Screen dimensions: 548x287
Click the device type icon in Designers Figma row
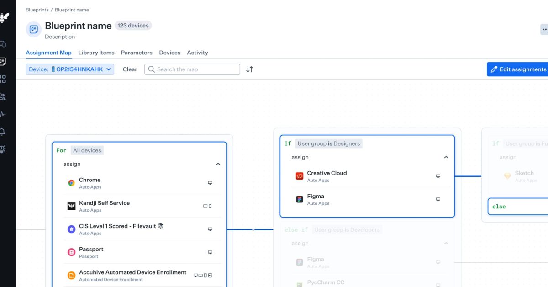[438, 199]
